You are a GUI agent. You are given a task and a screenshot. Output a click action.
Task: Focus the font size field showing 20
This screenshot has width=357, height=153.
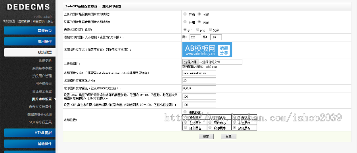(199, 81)
